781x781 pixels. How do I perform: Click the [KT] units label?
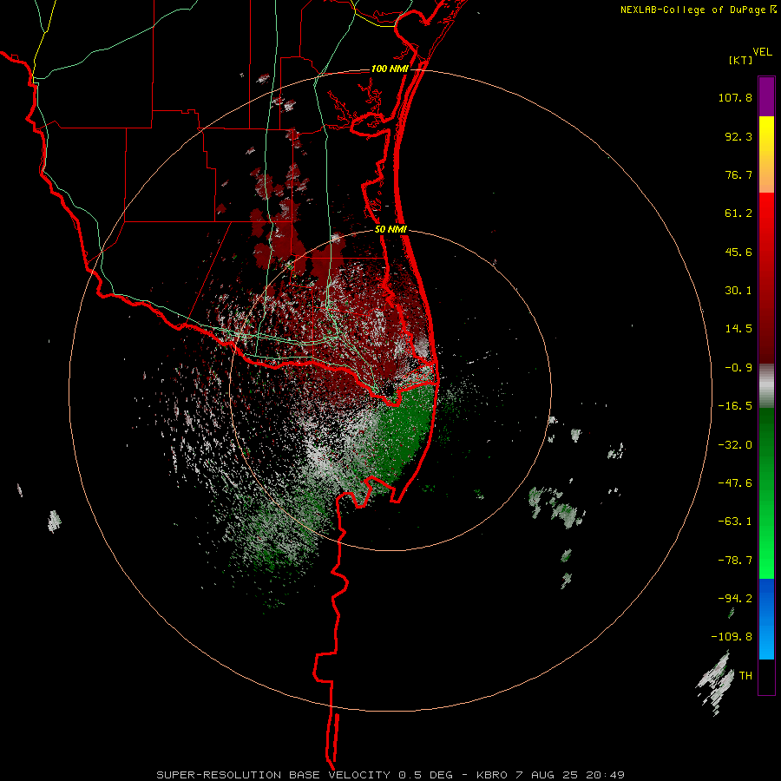pyautogui.click(x=740, y=60)
